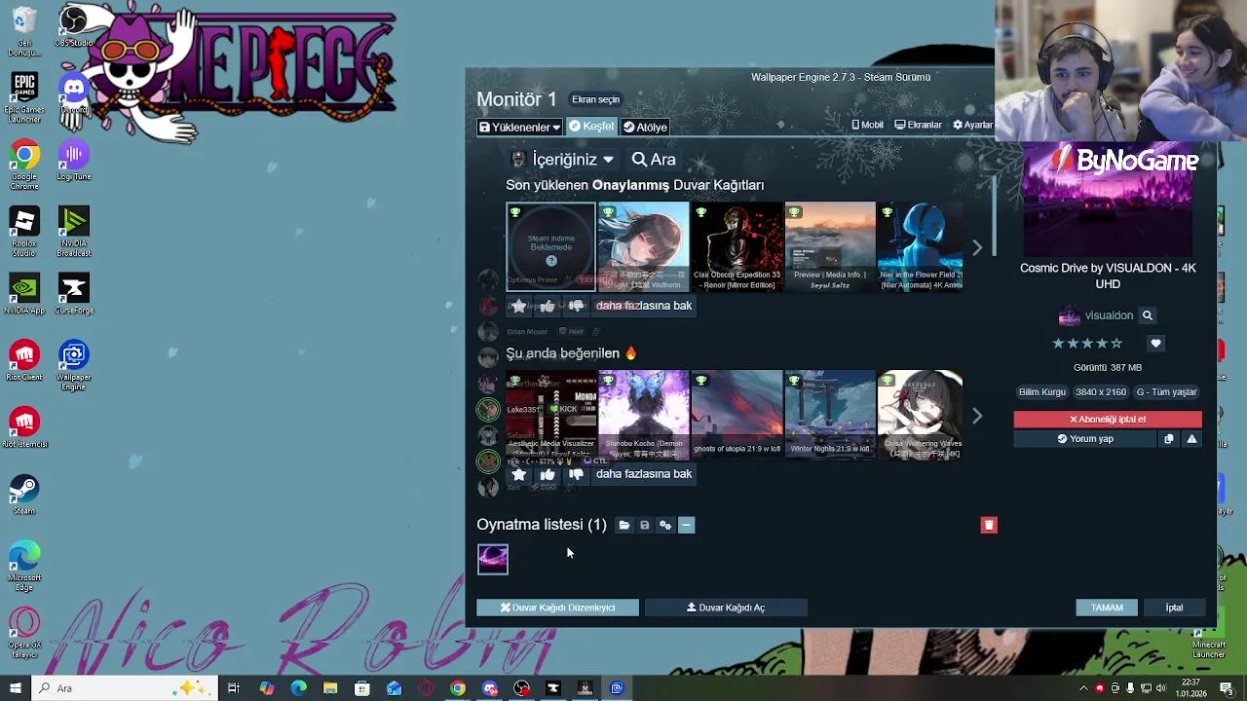The width and height of the screenshot is (1247, 701).
Task: Search the visualdon author magnifier icon
Action: (x=1148, y=315)
